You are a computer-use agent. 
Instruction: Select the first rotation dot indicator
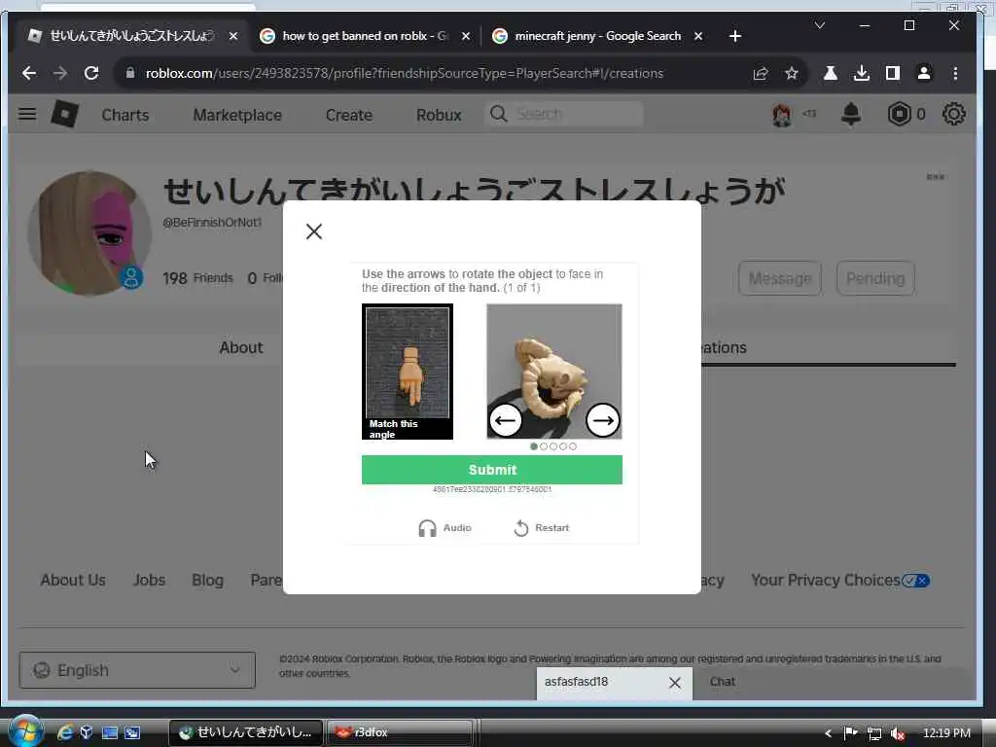(534, 446)
